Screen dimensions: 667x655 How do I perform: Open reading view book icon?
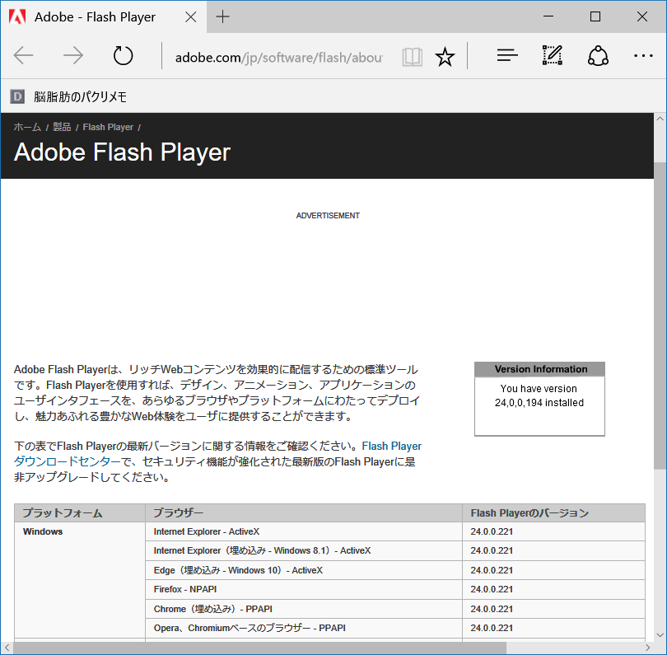click(413, 57)
